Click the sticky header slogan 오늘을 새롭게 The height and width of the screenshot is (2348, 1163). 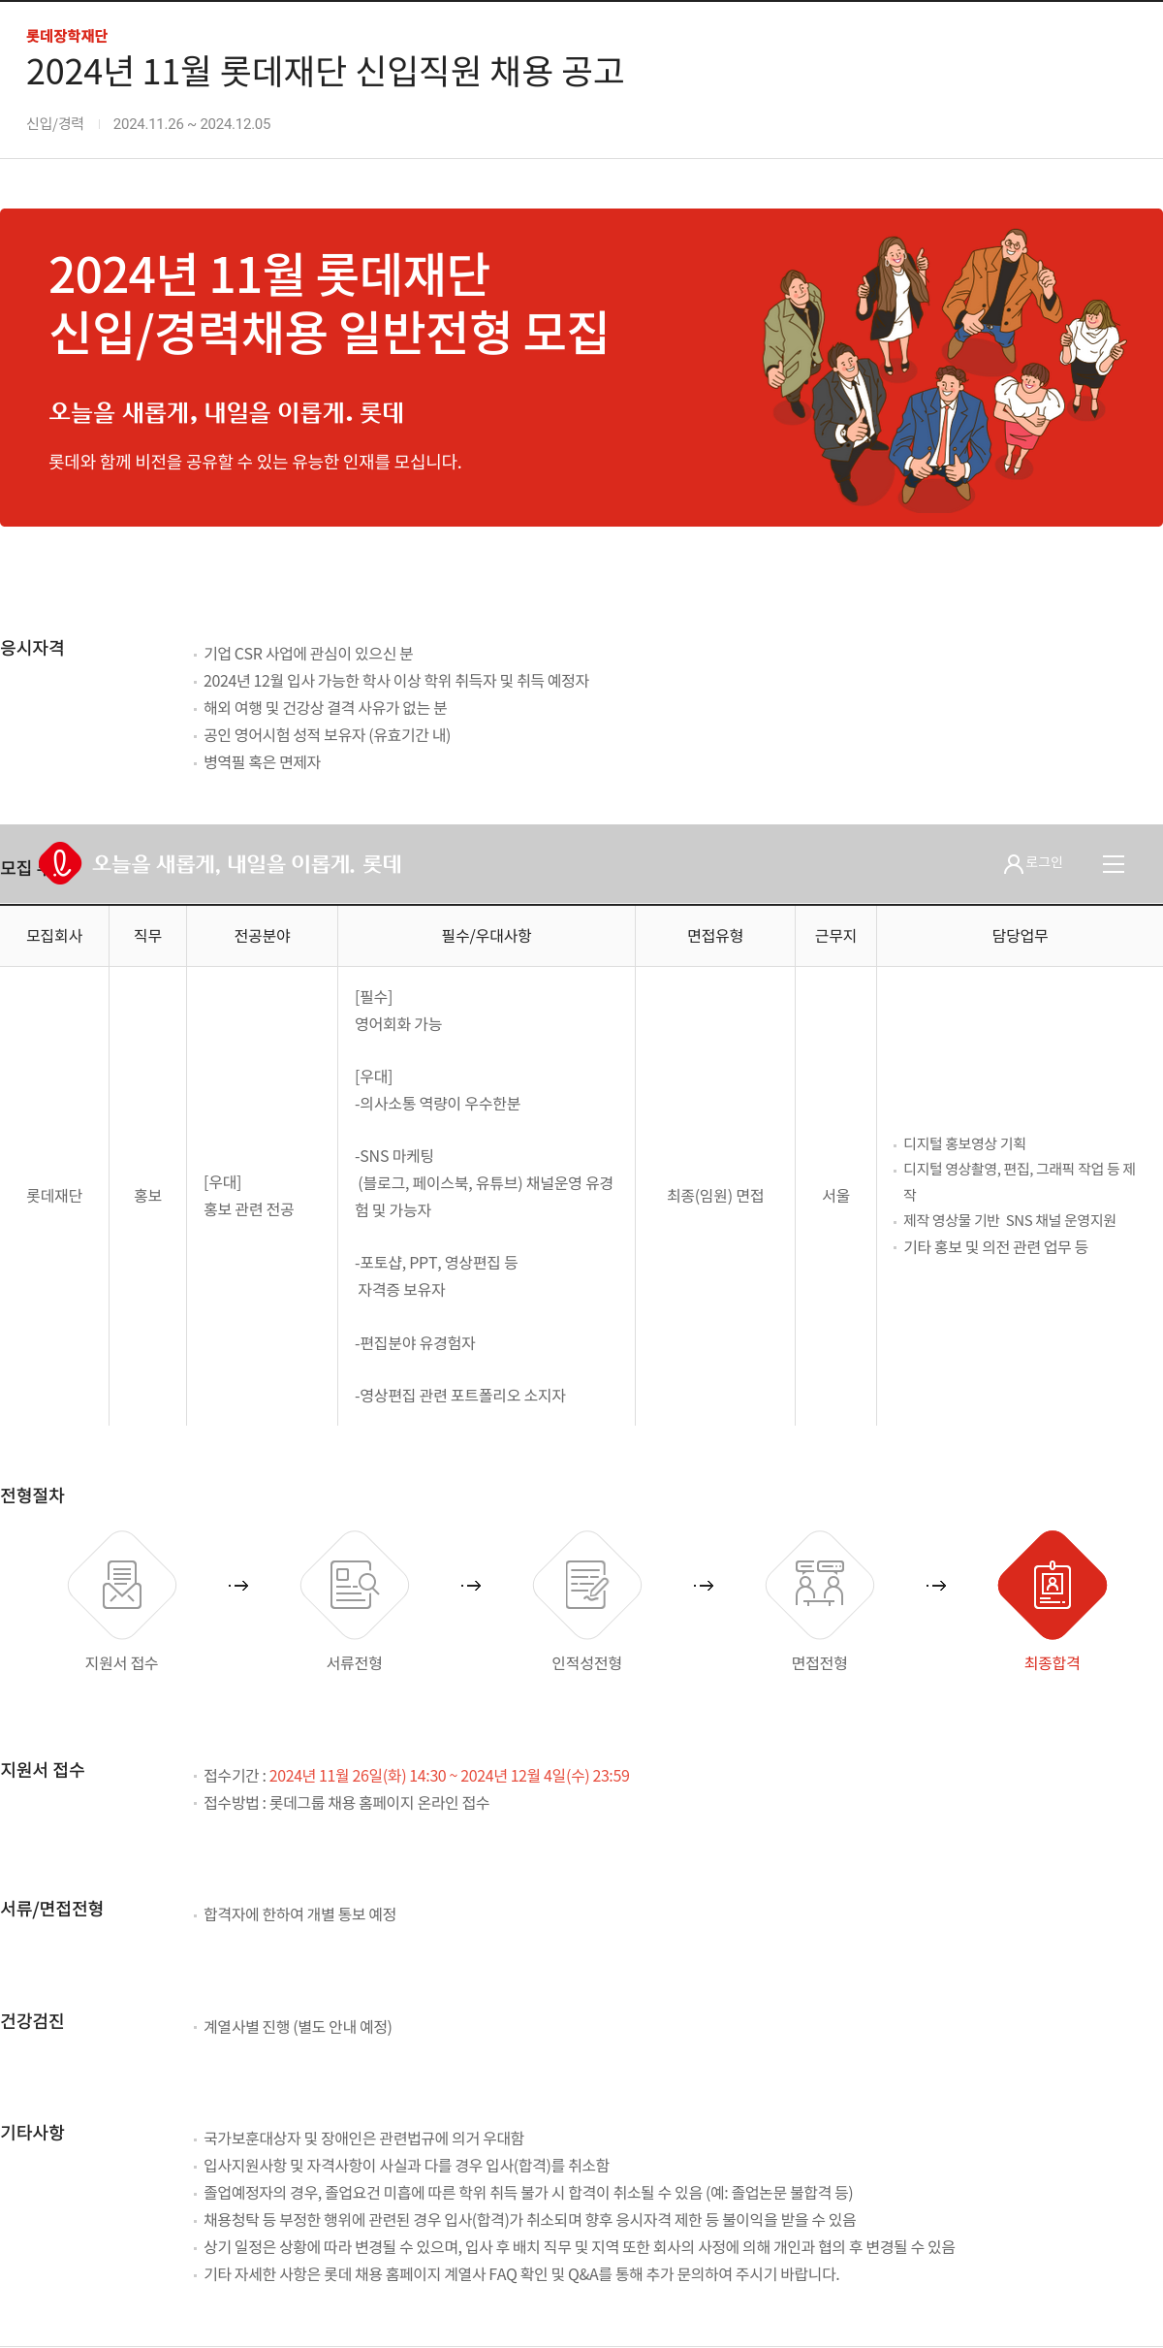coord(246,864)
